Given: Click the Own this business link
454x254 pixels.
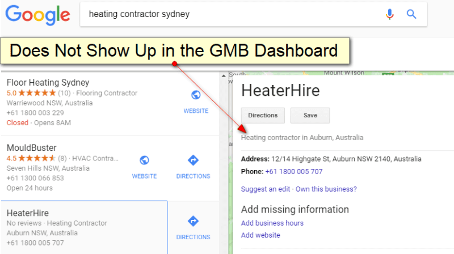Looking at the screenshot, I should point(326,189).
